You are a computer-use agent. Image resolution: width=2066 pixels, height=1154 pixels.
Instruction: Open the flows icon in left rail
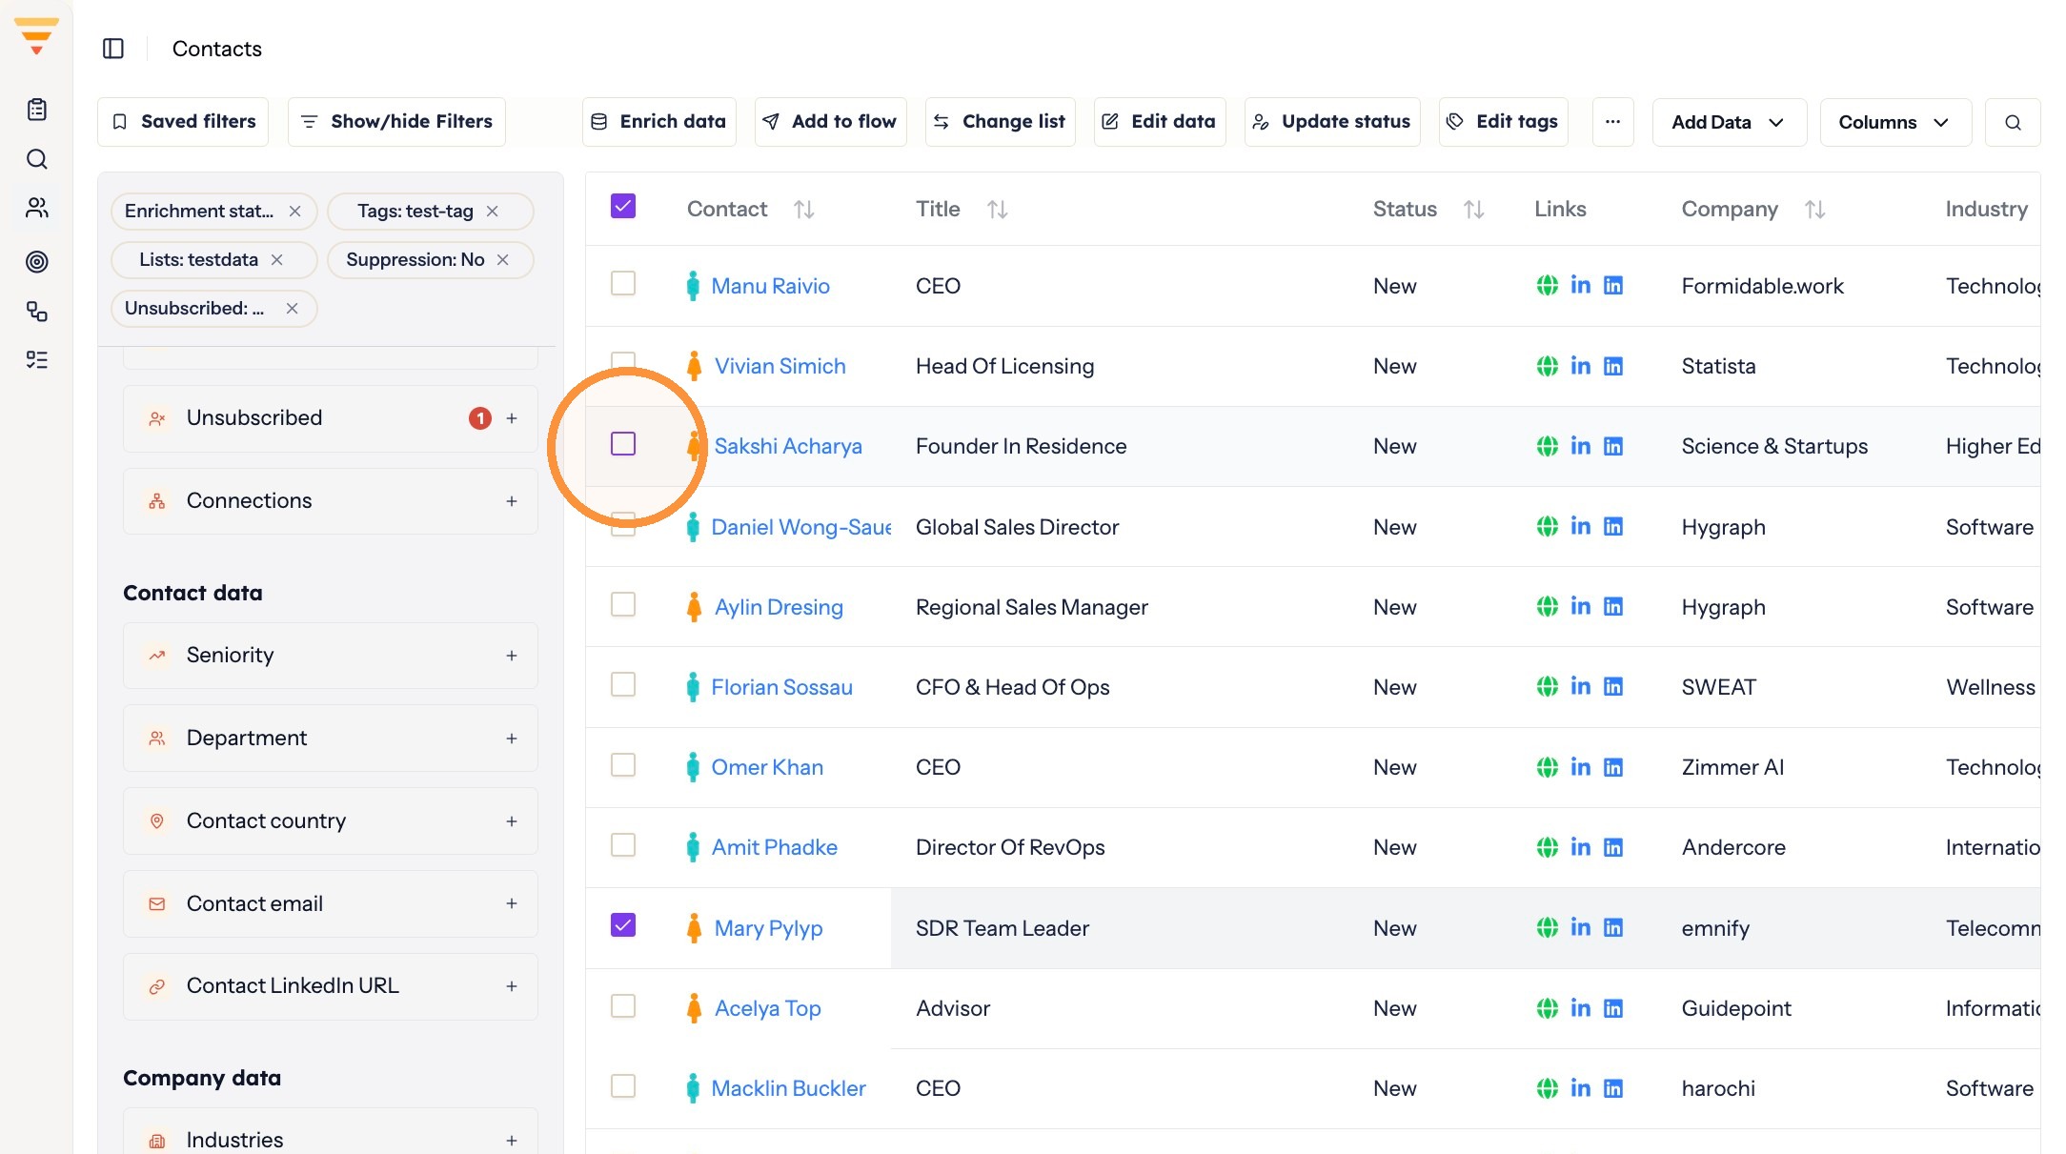click(x=37, y=311)
